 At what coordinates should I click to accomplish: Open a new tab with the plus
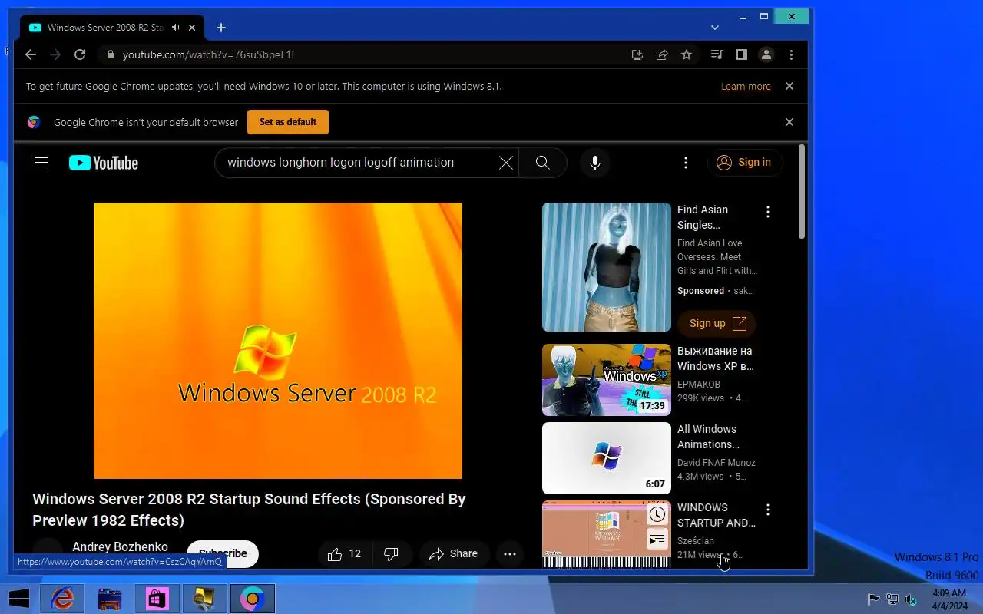[220, 28]
